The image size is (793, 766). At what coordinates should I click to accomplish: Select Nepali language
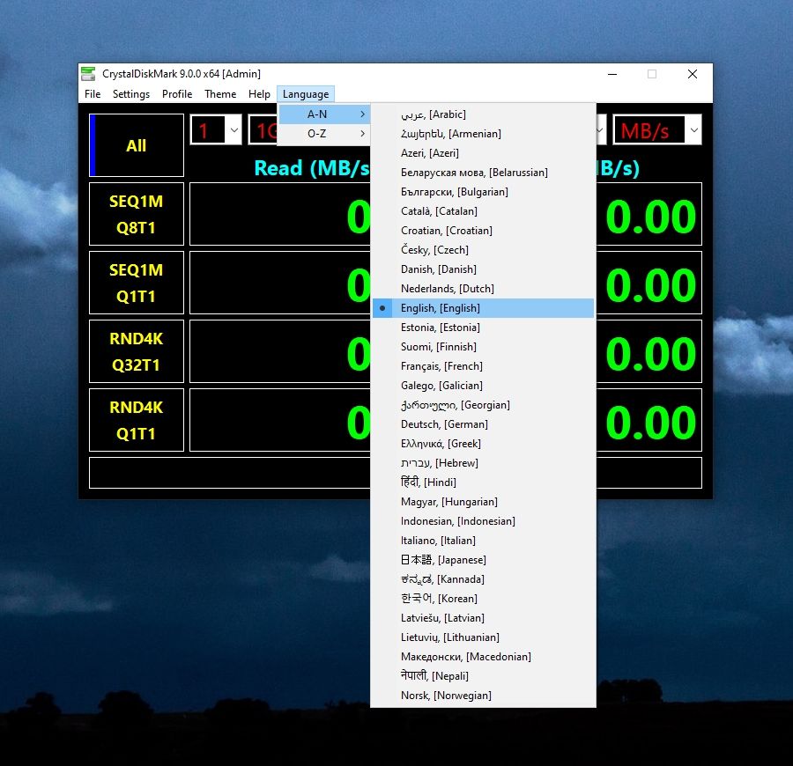pyautogui.click(x=483, y=676)
